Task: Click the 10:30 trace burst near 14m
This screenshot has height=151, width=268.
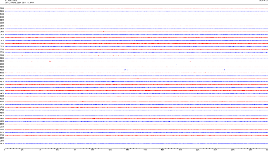Action: (125, 70)
